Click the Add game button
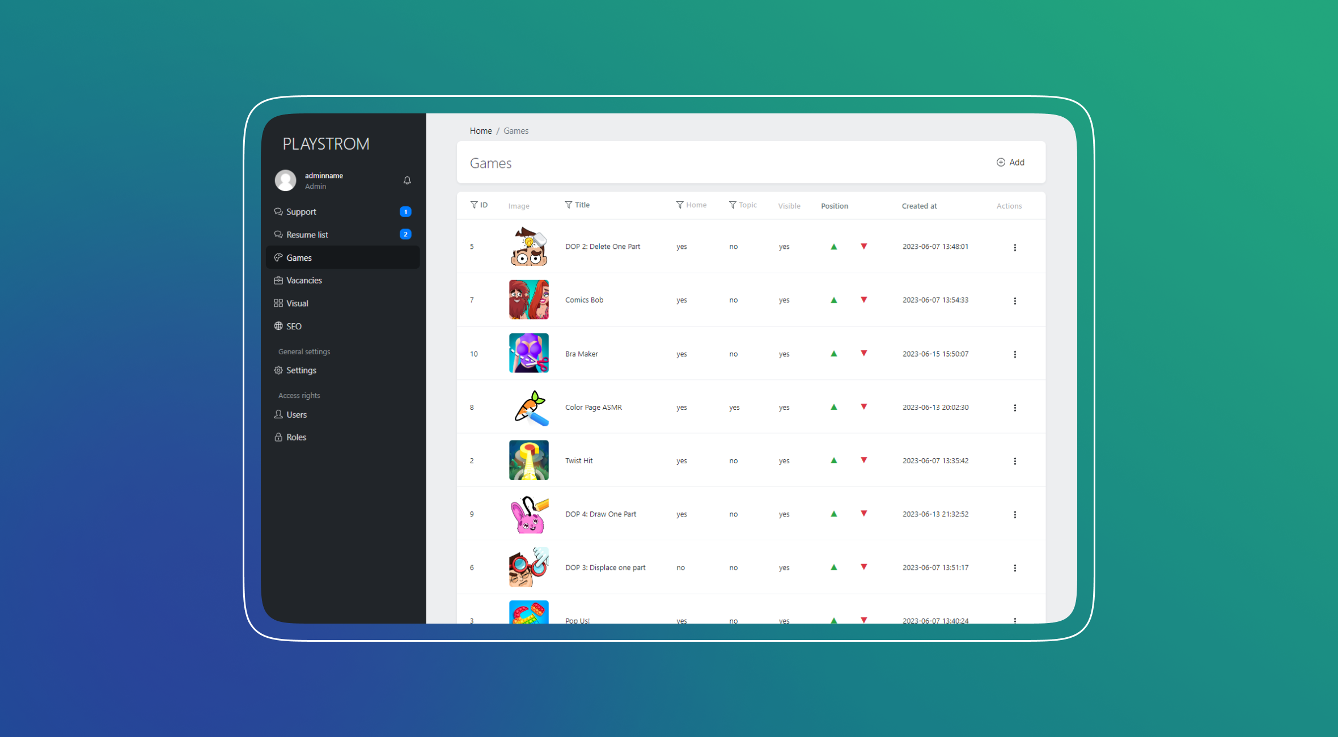 (1010, 162)
